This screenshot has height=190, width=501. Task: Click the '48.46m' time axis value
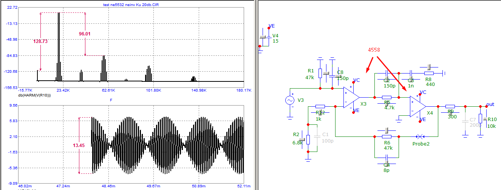point(108,186)
